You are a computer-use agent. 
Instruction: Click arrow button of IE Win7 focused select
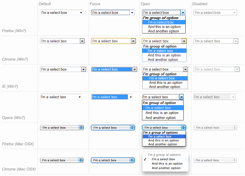pos(135,69)
